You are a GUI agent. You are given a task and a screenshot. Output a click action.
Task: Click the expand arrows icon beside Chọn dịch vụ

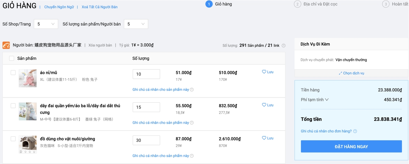[340, 73]
